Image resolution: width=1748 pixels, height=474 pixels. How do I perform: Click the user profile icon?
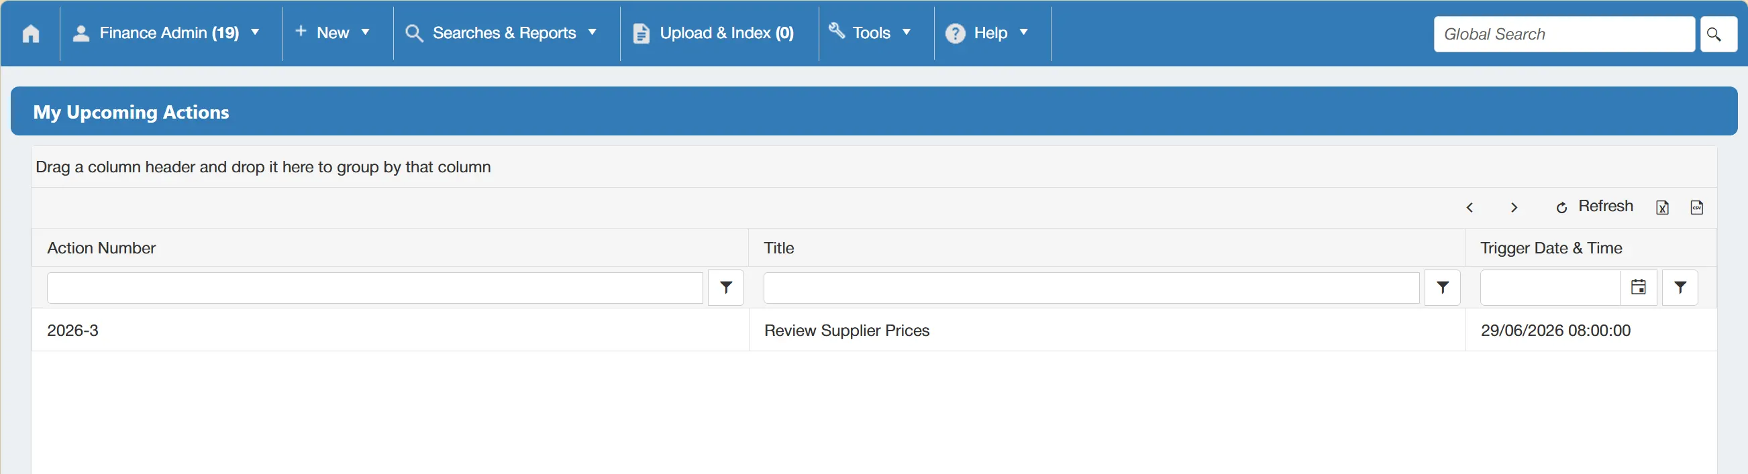pyautogui.click(x=81, y=34)
